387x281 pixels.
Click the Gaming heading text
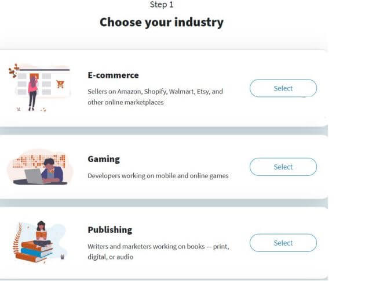click(104, 158)
